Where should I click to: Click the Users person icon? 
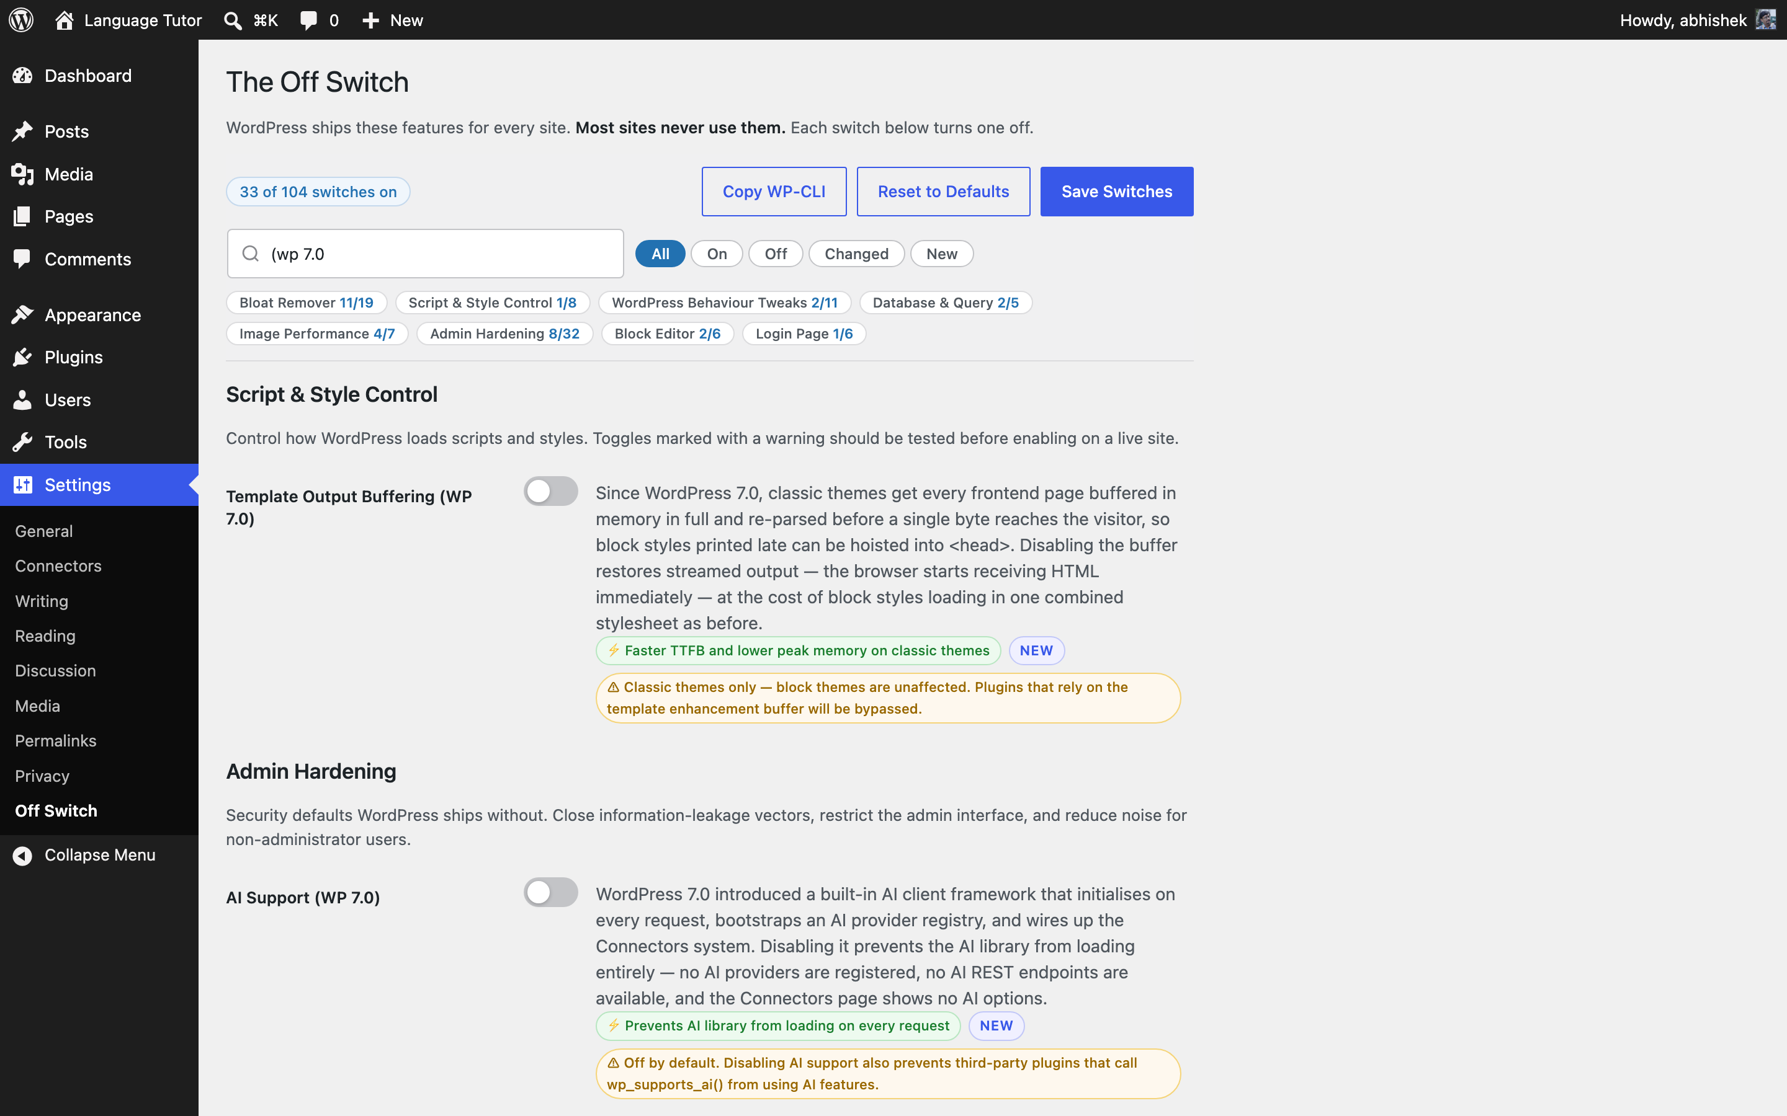[x=22, y=400]
